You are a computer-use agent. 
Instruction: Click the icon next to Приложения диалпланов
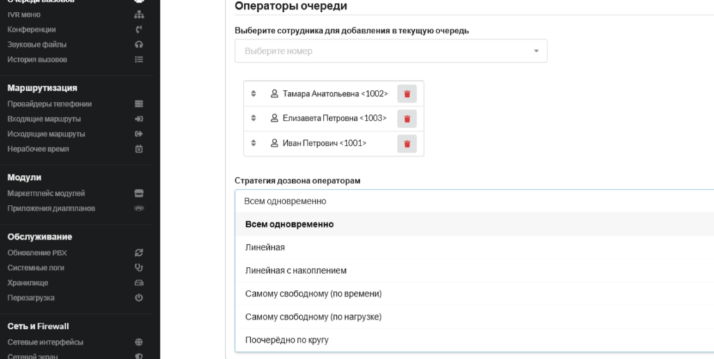139,208
